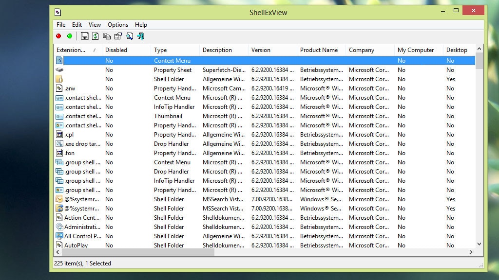Select the '.fon' extension name
Image resolution: width=499 pixels, height=280 pixels.
click(69, 153)
